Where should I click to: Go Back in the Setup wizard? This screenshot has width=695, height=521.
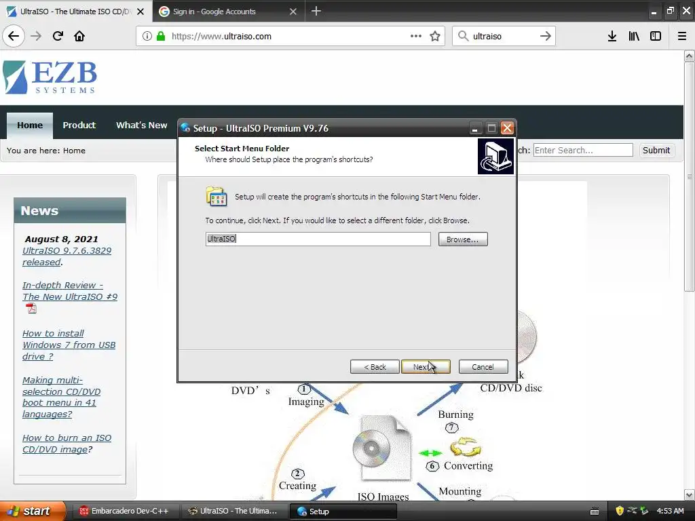pyautogui.click(x=375, y=367)
